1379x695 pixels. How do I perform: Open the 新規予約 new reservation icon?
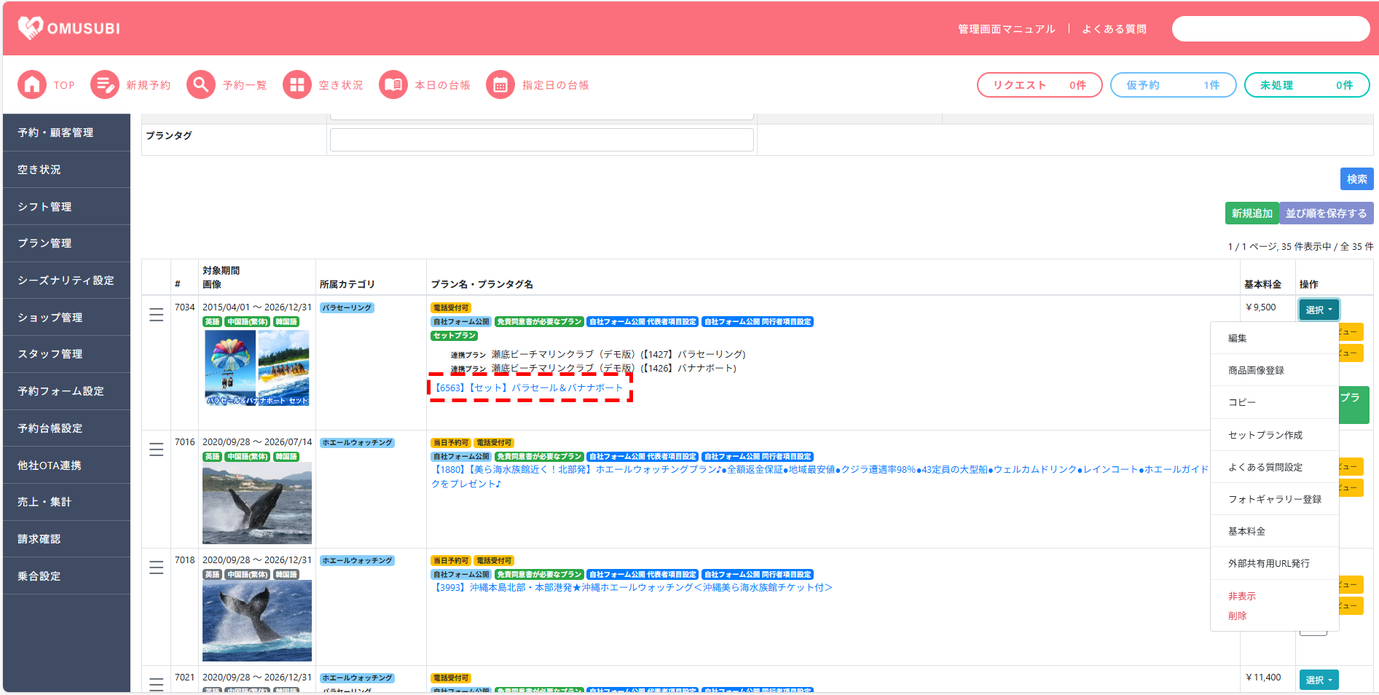(105, 85)
